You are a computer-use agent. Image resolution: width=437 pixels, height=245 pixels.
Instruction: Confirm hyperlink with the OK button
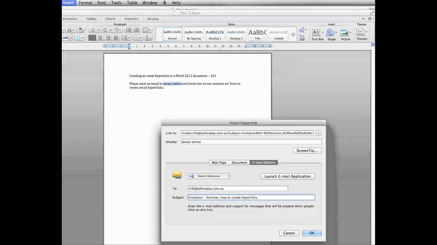312,233
